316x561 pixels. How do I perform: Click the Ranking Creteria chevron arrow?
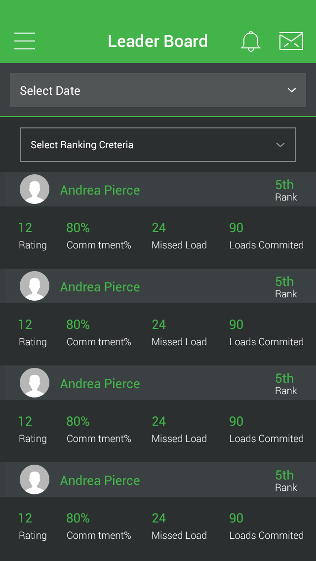(x=280, y=145)
